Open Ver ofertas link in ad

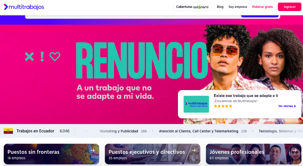click(x=287, y=106)
